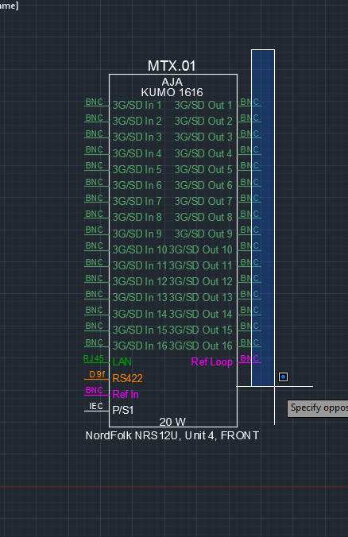Select the 3G/SD In 5 port label
Viewport: 348px width, 537px height.
[x=137, y=169]
